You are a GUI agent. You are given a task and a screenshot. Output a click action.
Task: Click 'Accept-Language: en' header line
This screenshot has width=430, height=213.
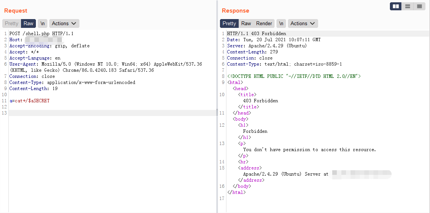tap(35, 58)
